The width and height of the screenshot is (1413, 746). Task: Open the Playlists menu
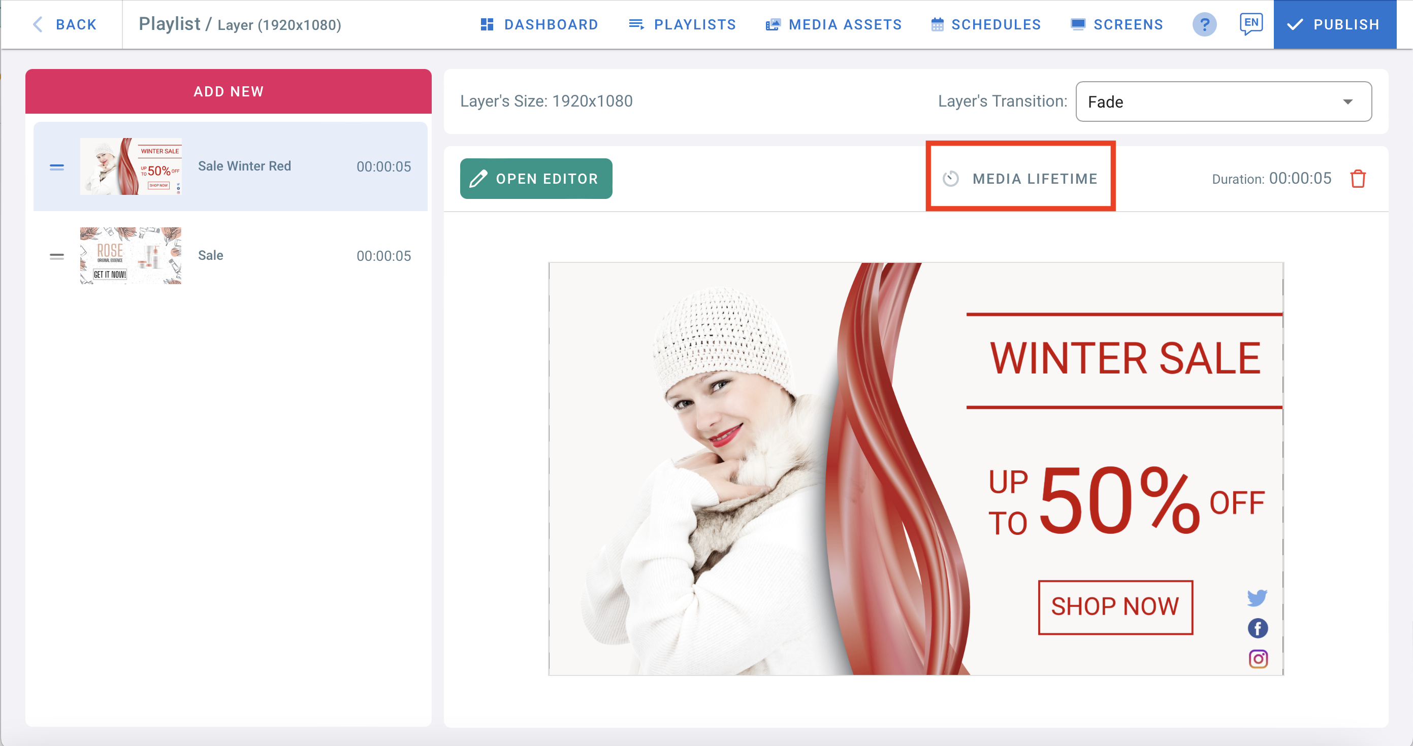click(x=682, y=25)
